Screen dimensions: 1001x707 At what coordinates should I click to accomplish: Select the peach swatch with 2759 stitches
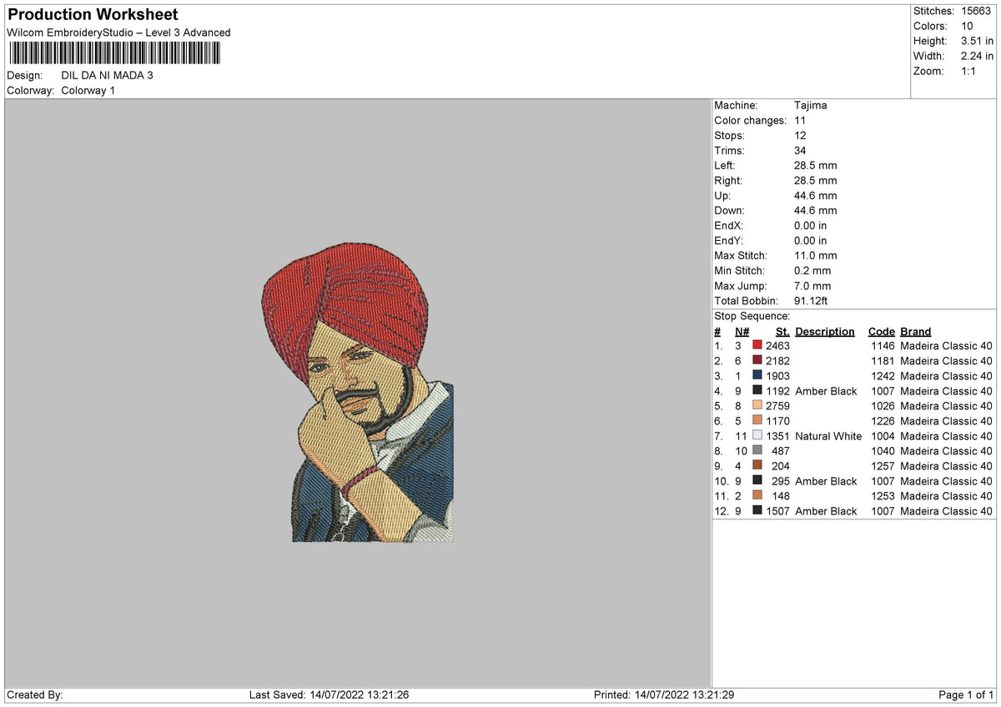click(757, 406)
